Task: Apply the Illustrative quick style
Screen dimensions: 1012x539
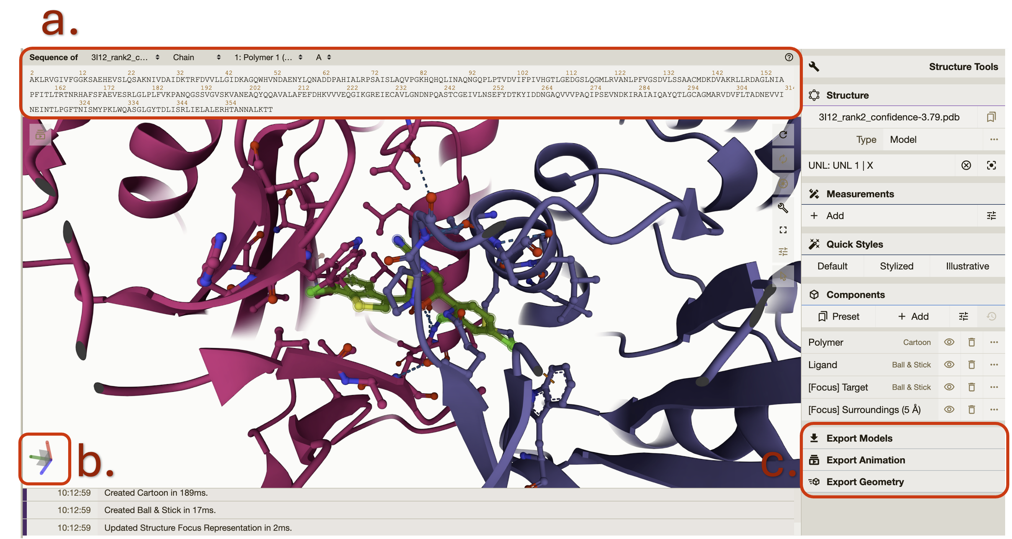Action: click(x=967, y=266)
